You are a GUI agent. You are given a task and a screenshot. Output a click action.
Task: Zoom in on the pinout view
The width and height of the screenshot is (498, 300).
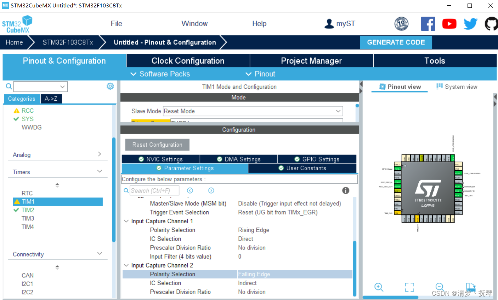click(x=379, y=287)
